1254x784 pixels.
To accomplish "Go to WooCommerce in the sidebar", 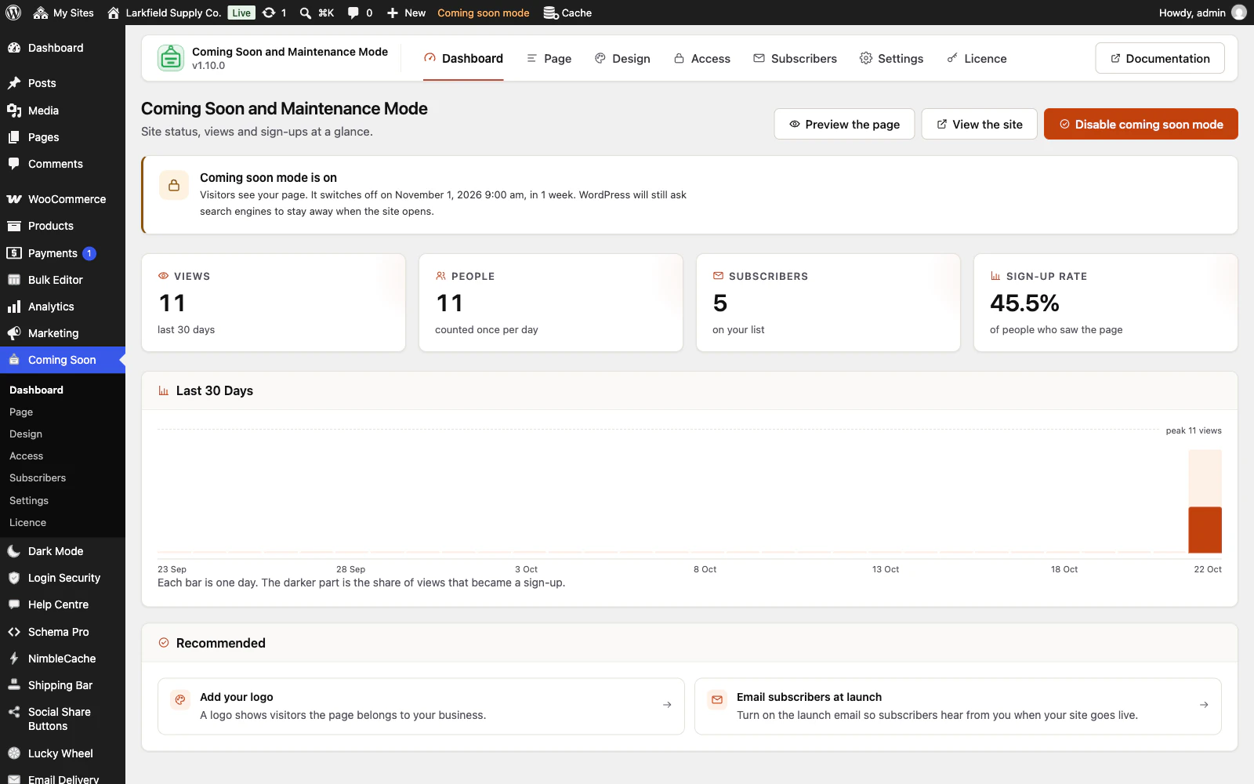I will tap(63, 199).
